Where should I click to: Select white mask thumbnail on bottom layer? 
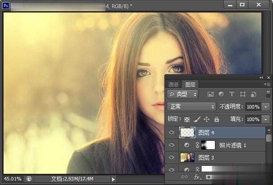pyautogui.click(x=207, y=168)
